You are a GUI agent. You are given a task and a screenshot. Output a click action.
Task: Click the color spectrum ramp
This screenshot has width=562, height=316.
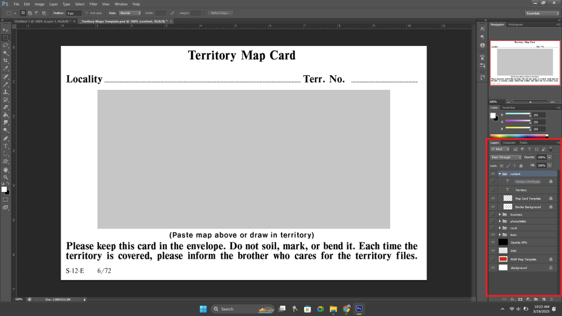point(518,135)
